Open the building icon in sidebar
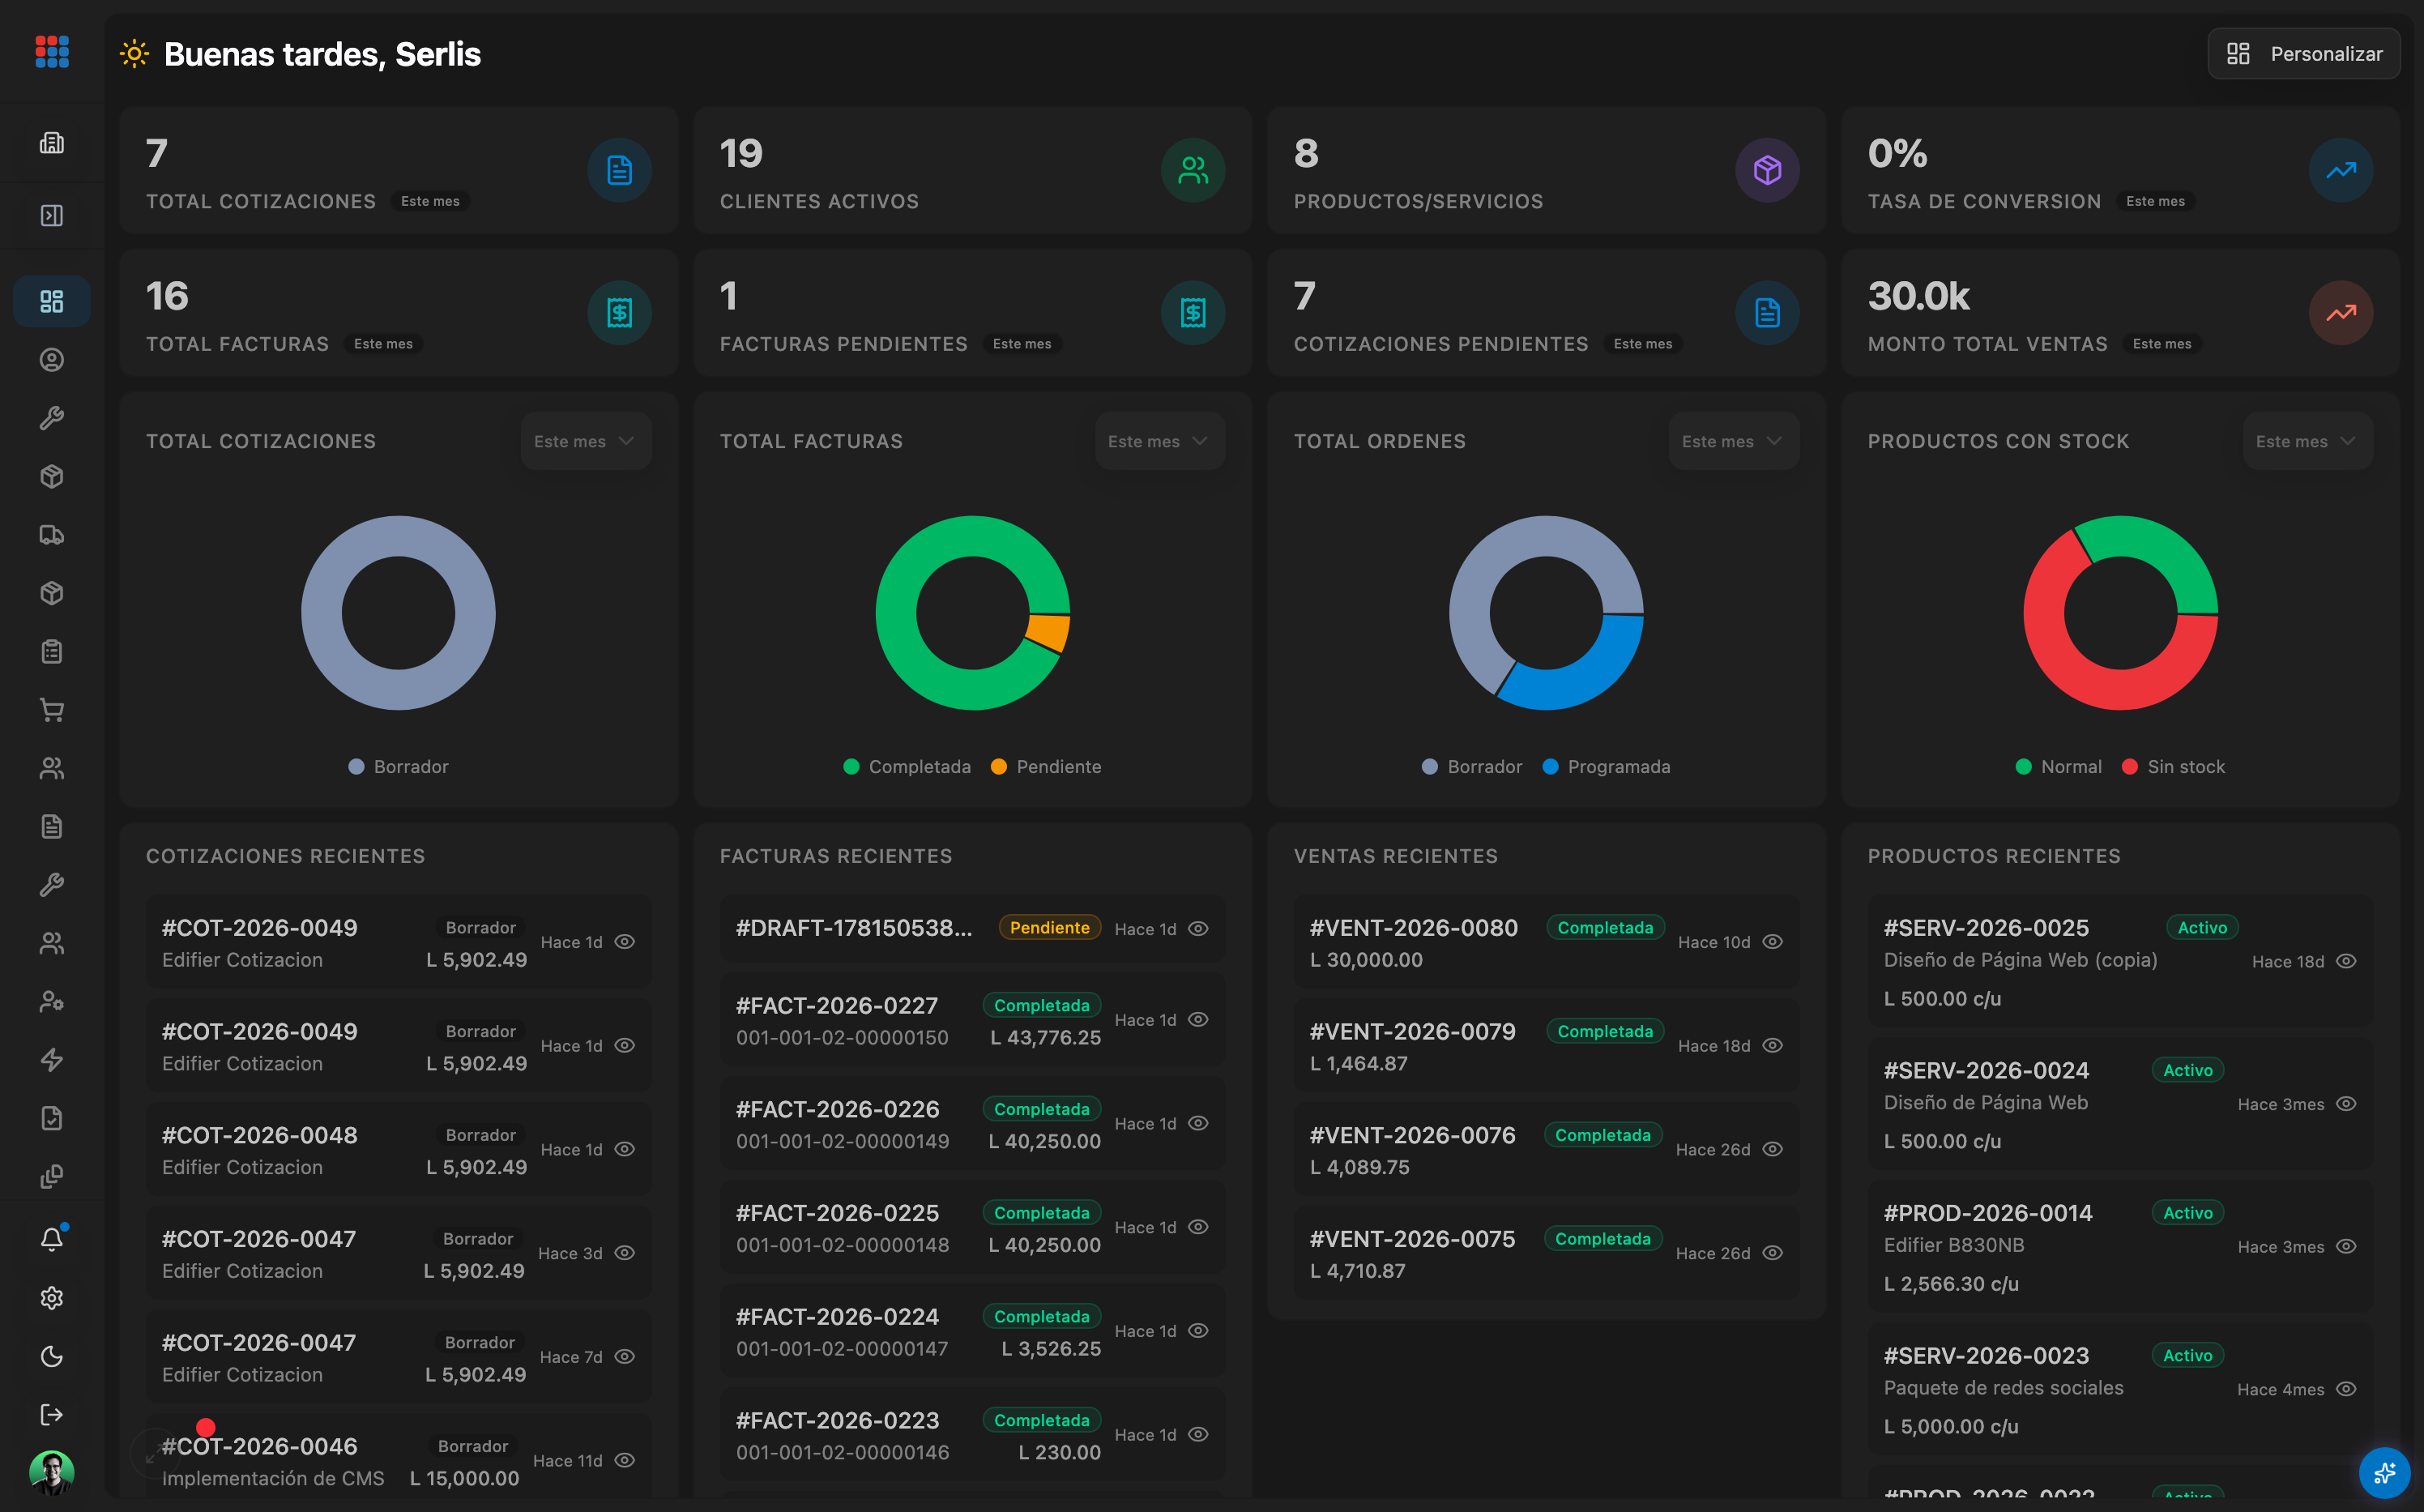The image size is (2424, 1512). click(52, 143)
